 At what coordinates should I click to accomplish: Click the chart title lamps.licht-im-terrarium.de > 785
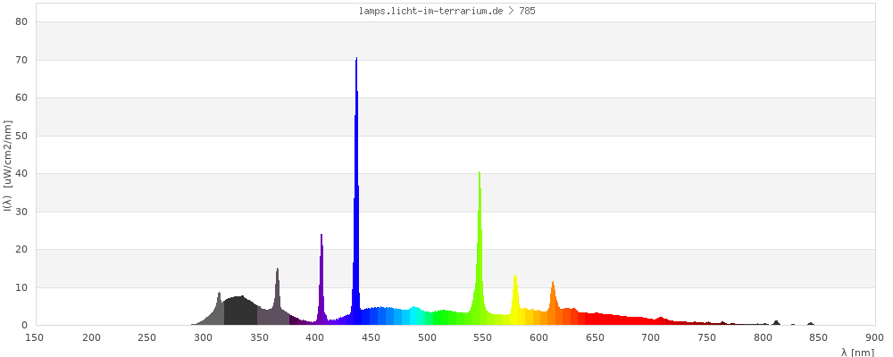click(447, 11)
